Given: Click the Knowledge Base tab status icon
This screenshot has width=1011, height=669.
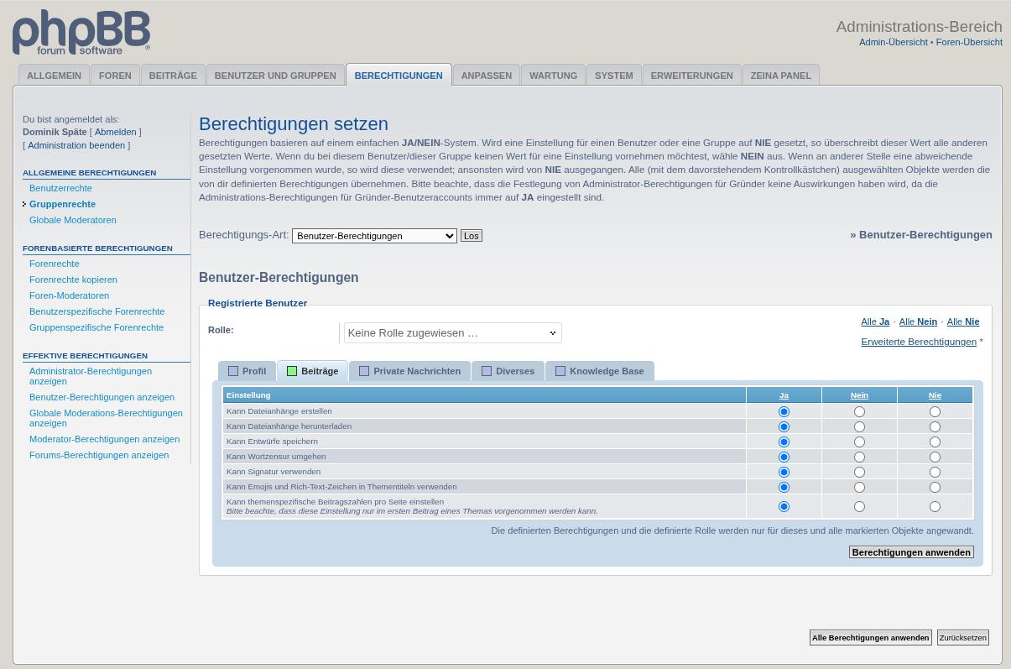Looking at the screenshot, I should pyautogui.click(x=560, y=371).
